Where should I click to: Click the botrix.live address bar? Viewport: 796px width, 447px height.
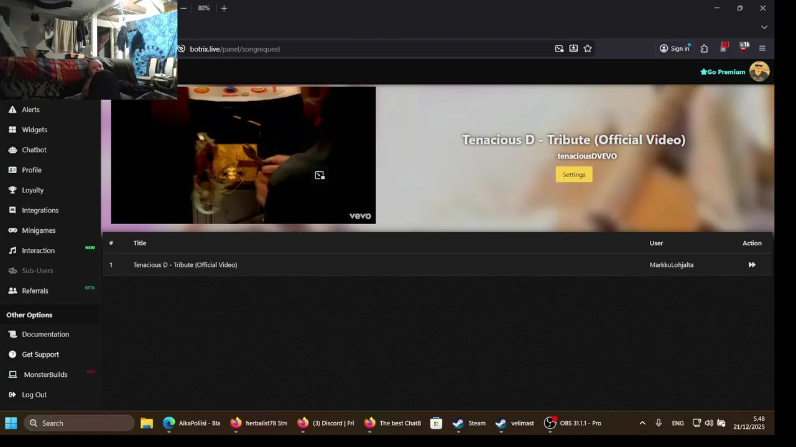click(x=367, y=49)
